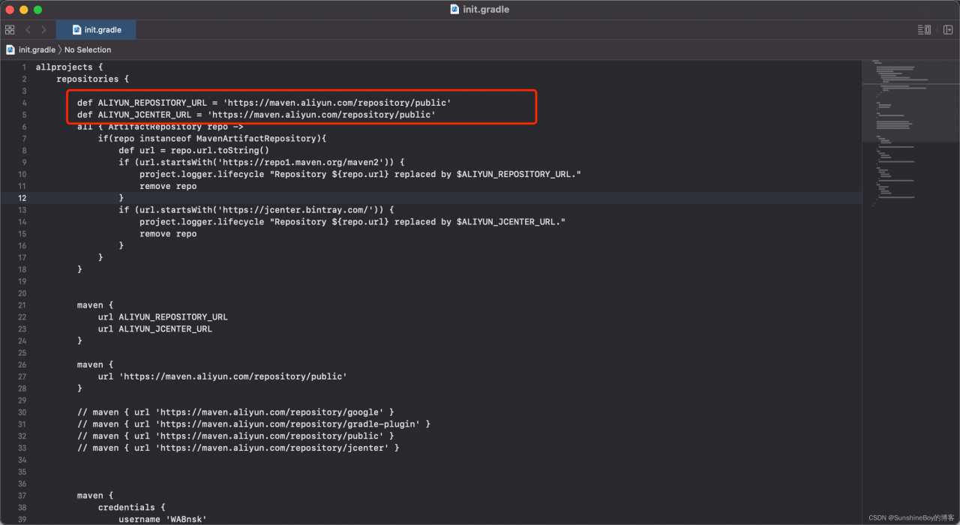This screenshot has width=960, height=525.
Task: Click the username 'WA8nsk' line
Action: 162,519
